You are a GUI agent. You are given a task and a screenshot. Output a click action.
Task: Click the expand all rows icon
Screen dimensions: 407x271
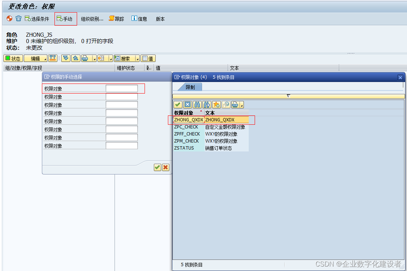(x=66, y=58)
